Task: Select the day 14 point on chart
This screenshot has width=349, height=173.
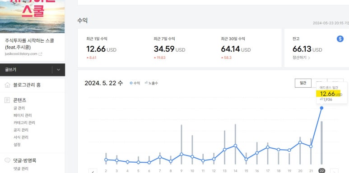Action: [235, 146]
